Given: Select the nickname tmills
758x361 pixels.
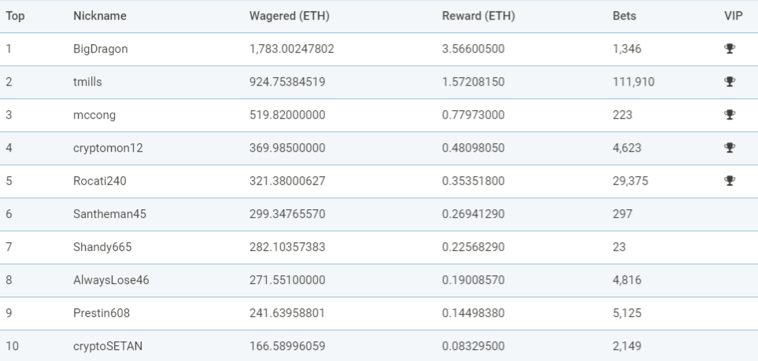Looking at the screenshot, I should point(87,82).
